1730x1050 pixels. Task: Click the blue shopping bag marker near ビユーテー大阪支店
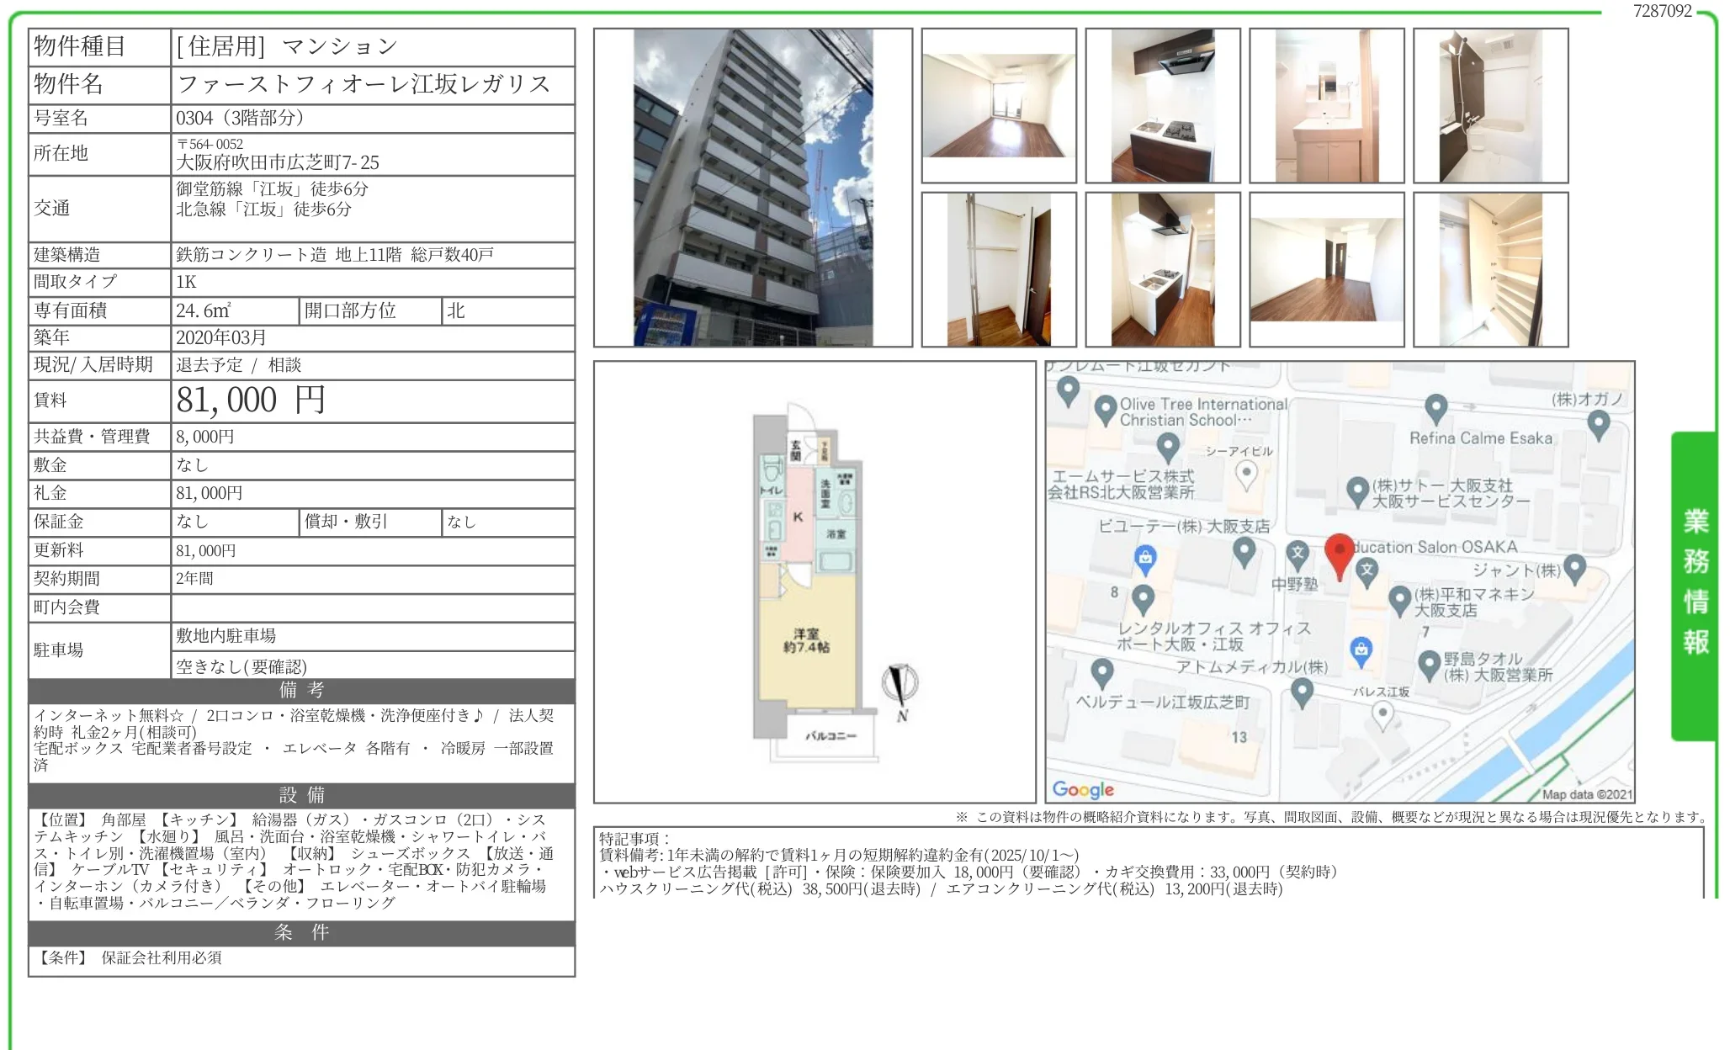[1145, 556]
